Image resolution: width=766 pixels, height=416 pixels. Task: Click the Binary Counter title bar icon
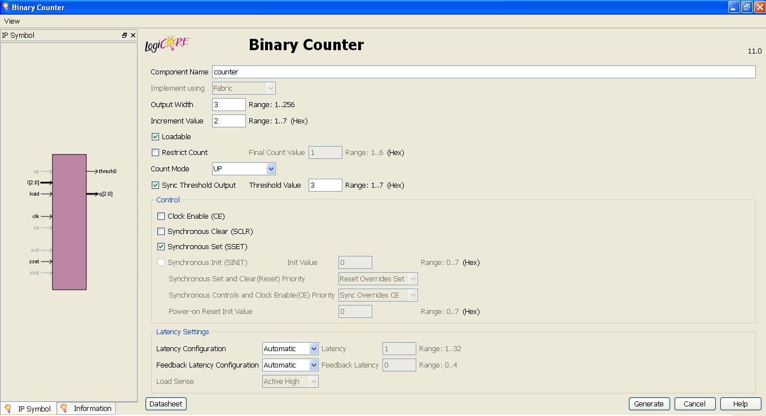point(6,7)
